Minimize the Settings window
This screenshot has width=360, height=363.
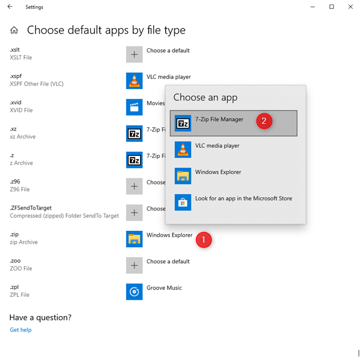pyautogui.click(x=312, y=7)
